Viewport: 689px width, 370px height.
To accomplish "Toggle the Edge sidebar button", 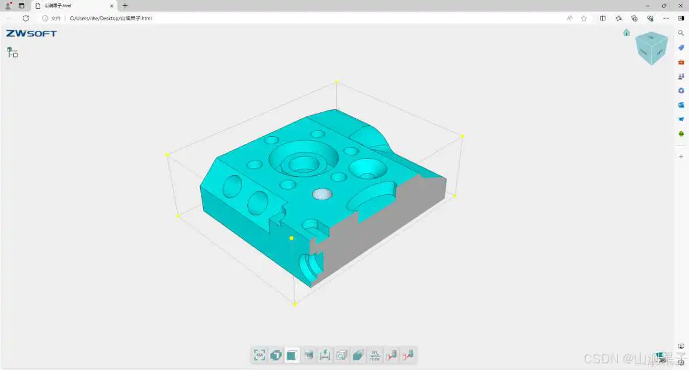I will point(681,19).
